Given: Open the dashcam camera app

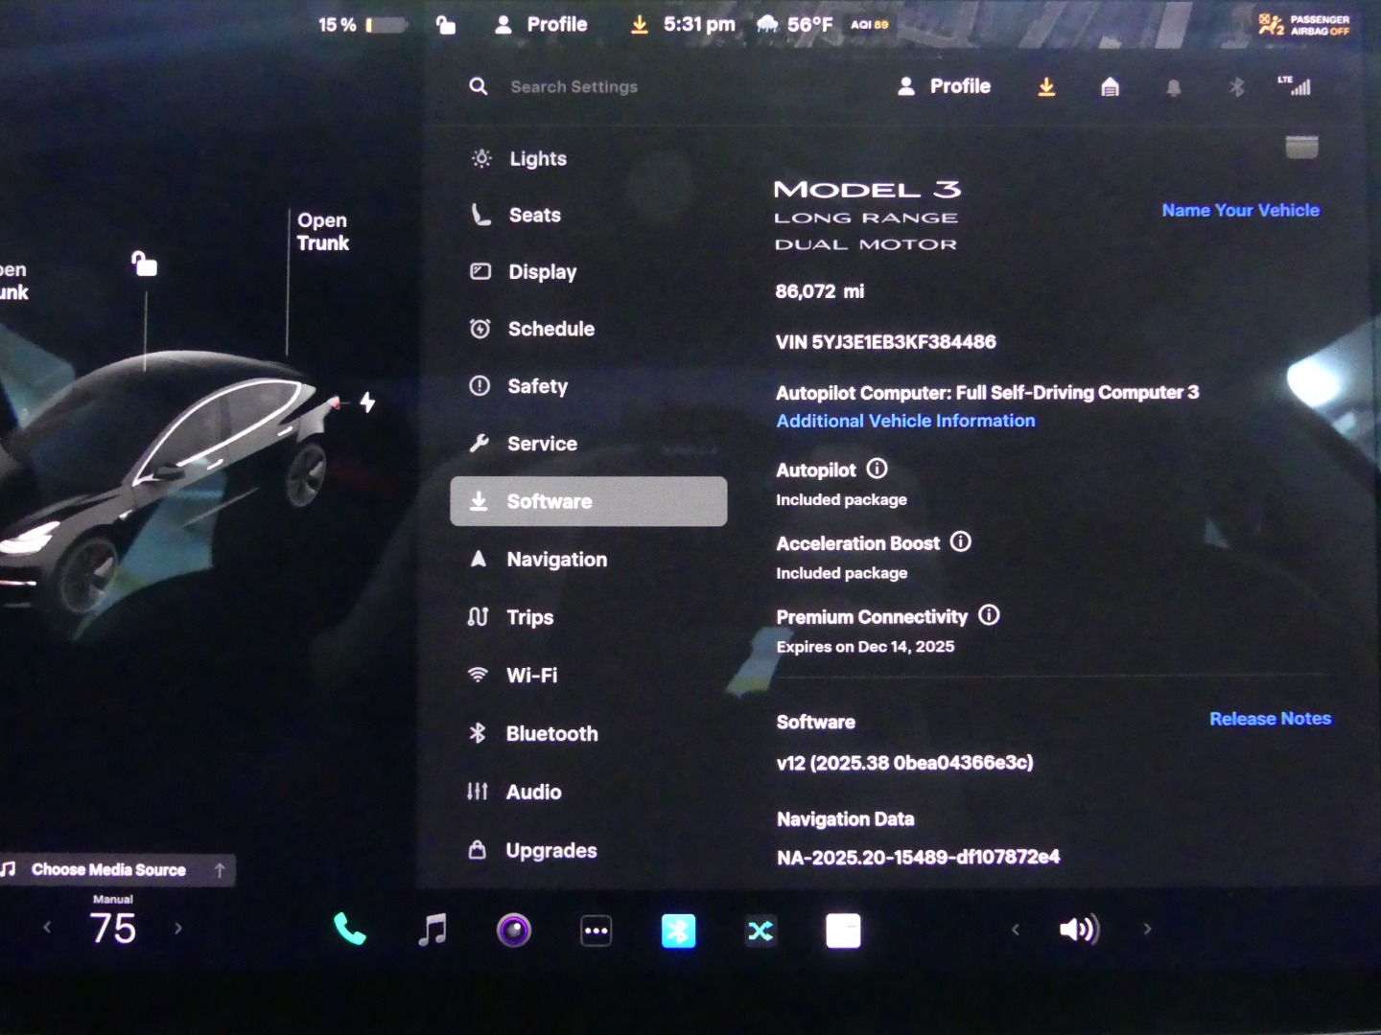Looking at the screenshot, I should (x=514, y=930).
